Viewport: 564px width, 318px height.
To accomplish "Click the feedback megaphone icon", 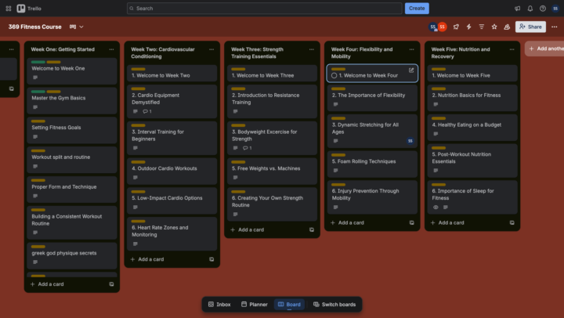I will pyautogui.click(x=517, y=8).
